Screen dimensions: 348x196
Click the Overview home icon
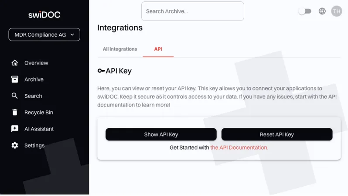coord(15,63)
